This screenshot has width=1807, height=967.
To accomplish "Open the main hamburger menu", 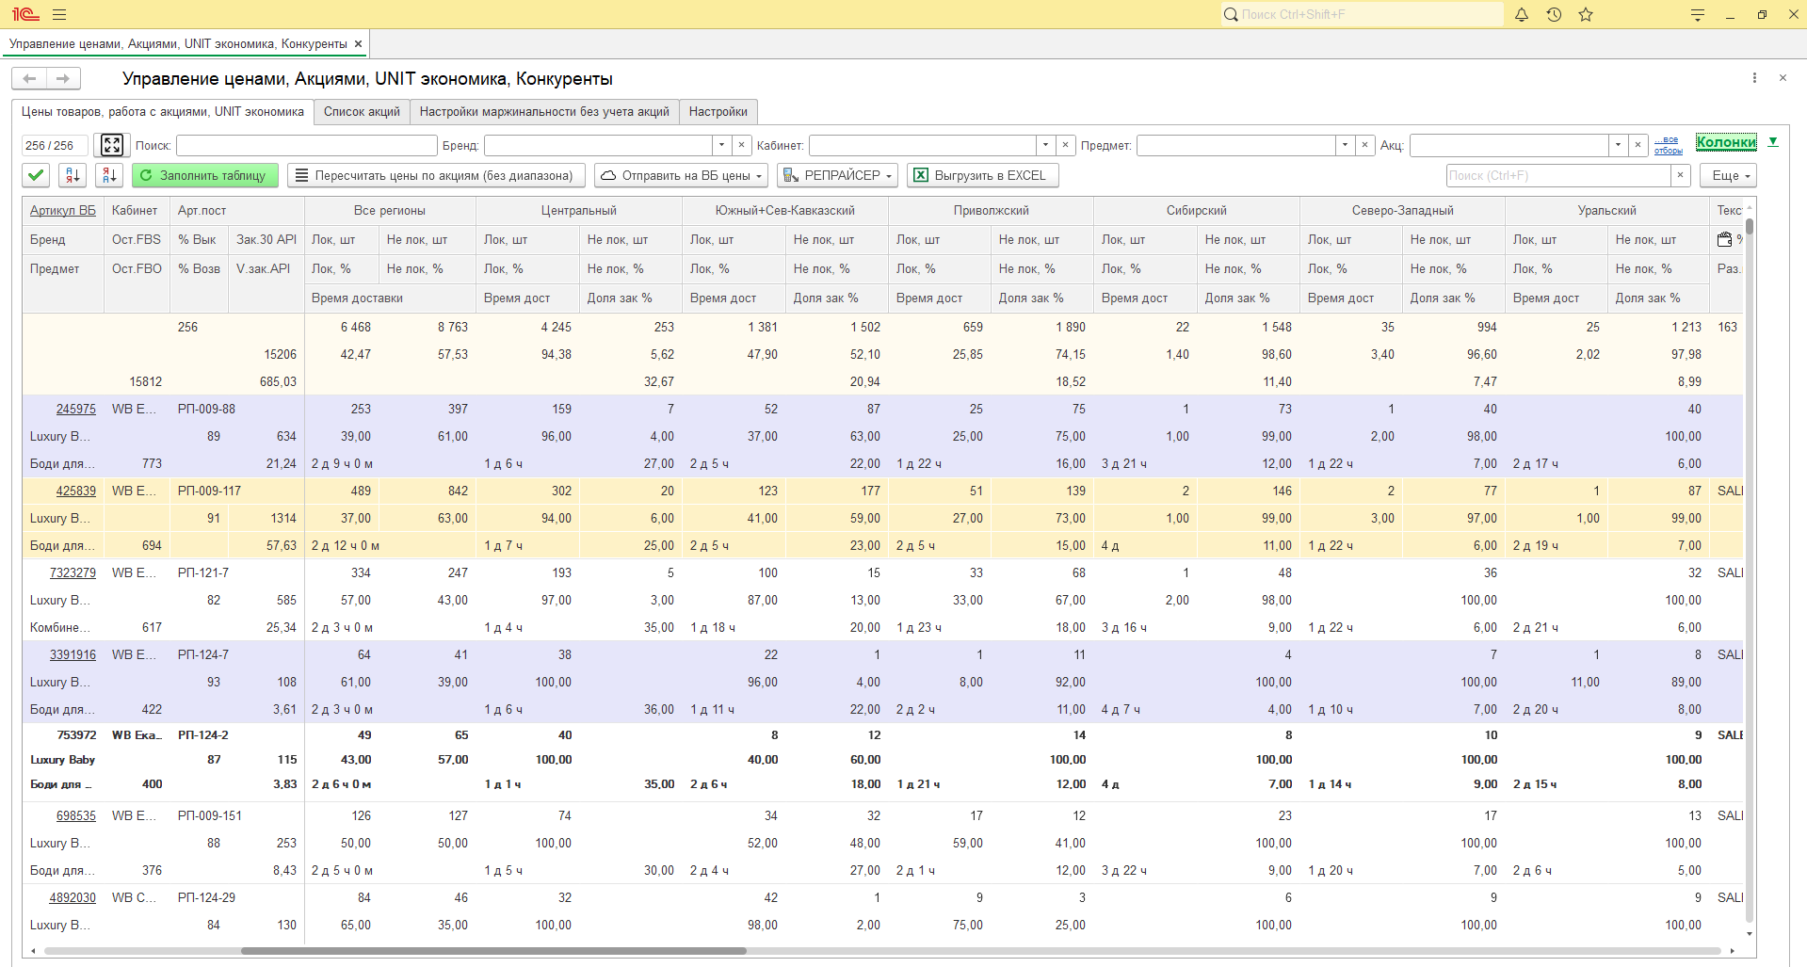I will pos(59,15).
